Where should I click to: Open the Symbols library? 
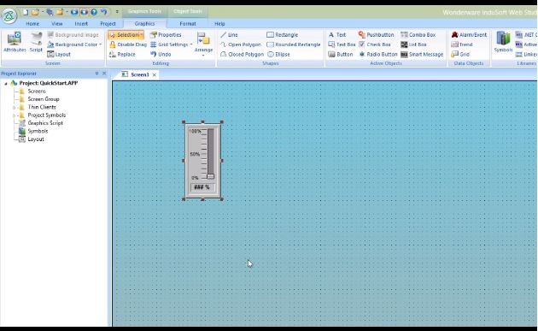(x=503, y=42)
